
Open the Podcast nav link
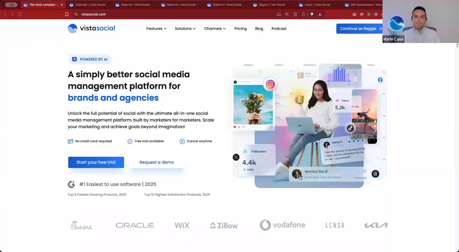click(x=279, y=29)
